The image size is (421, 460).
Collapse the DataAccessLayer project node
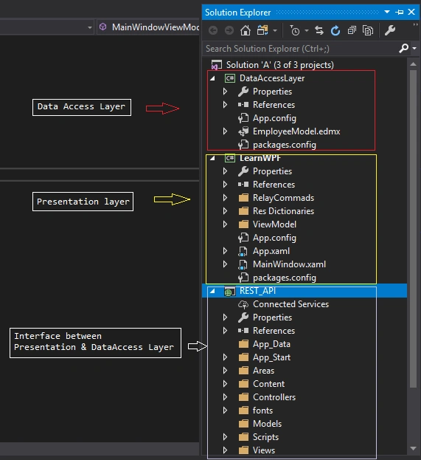pos(212,78)
